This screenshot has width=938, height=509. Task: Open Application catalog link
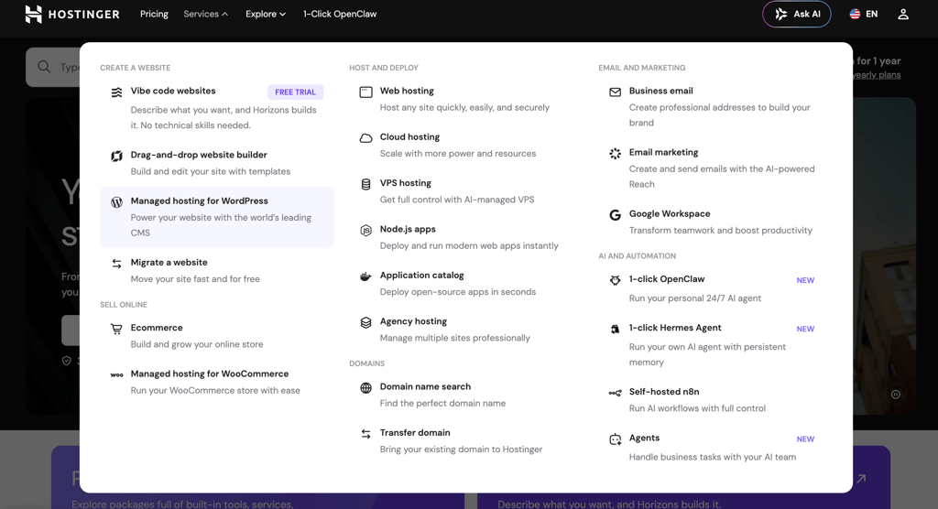(421, 275)
